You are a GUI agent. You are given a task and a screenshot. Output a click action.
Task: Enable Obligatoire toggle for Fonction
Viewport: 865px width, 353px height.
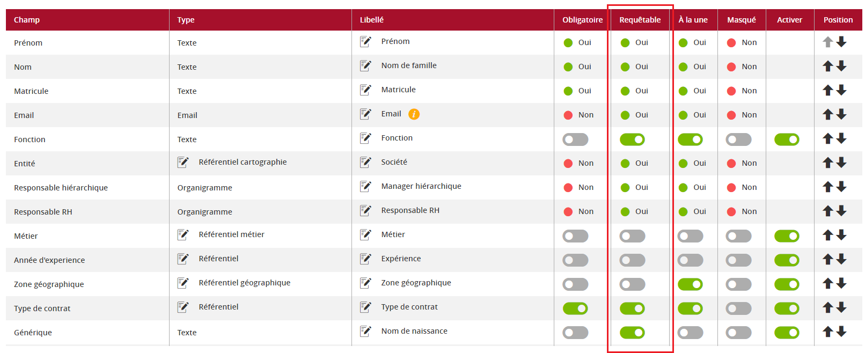pyautogui.click(x=575, y=139)
